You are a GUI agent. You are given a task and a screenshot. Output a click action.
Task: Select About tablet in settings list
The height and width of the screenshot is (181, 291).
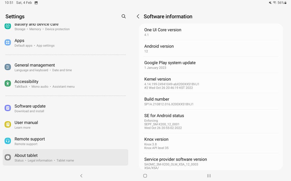click(x=65, y=158)
